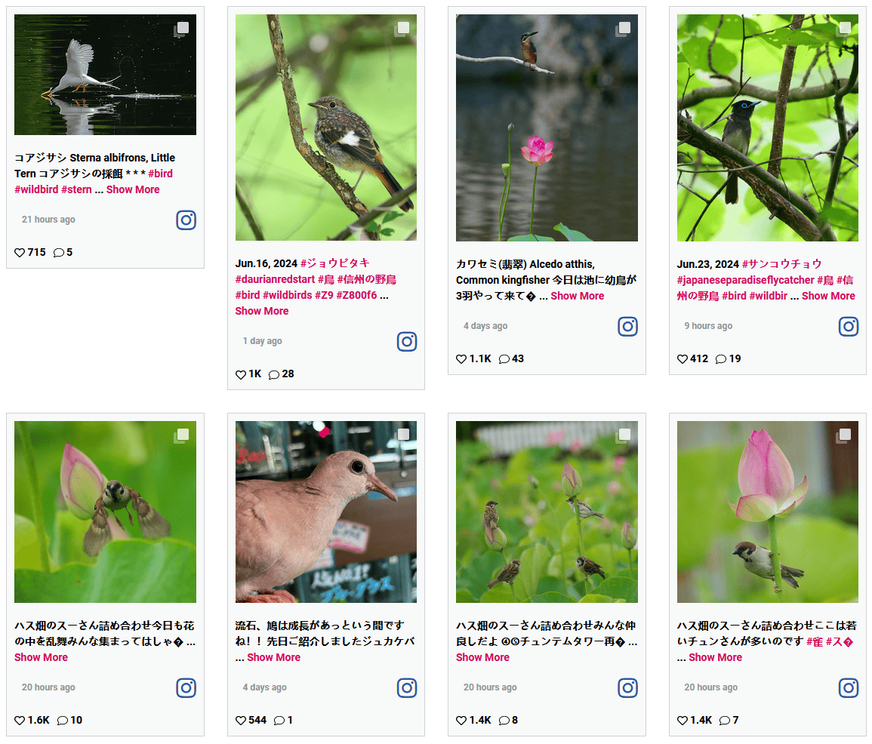Like the post with 1.6K likes
The image size is (872, 744).
point(20,720)
